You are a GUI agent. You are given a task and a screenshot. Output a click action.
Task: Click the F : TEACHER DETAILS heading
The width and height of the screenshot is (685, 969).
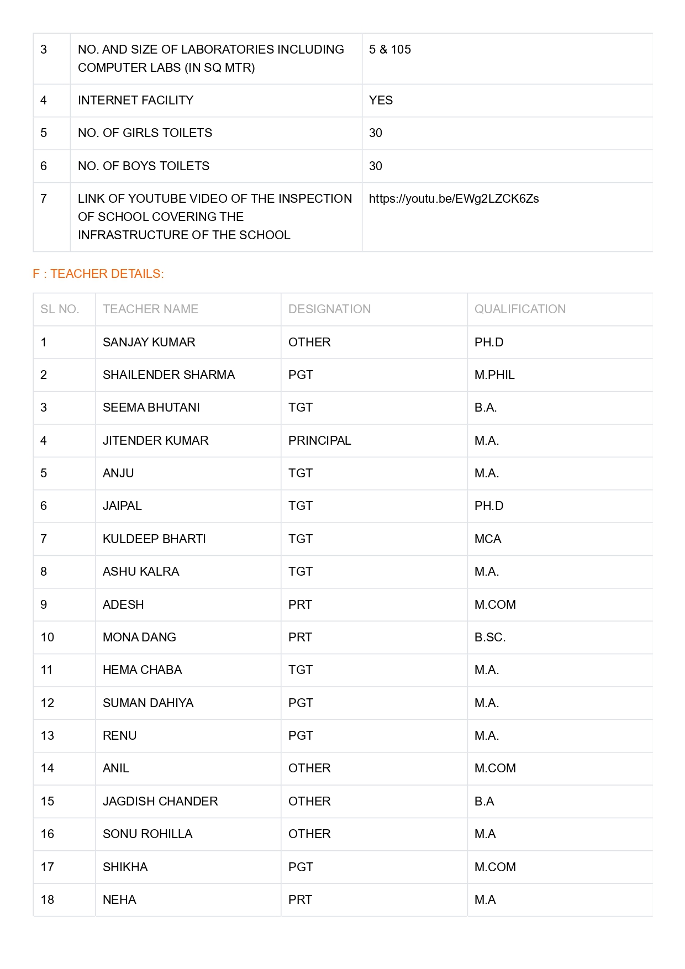tap(98, 274)
